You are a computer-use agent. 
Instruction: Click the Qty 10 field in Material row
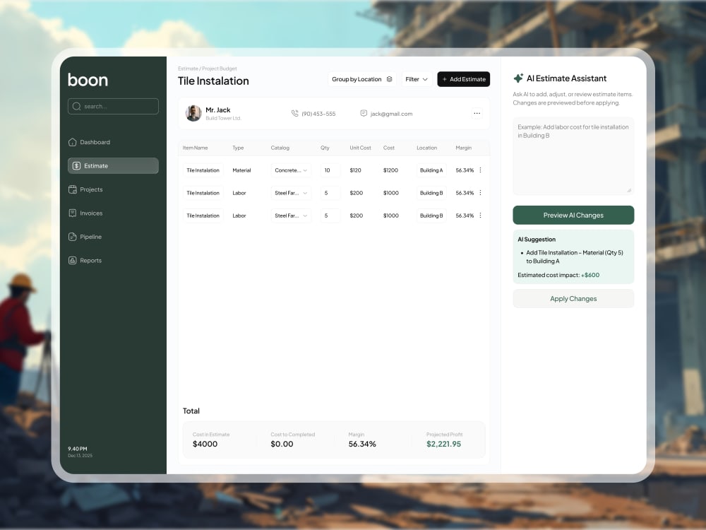330,170
